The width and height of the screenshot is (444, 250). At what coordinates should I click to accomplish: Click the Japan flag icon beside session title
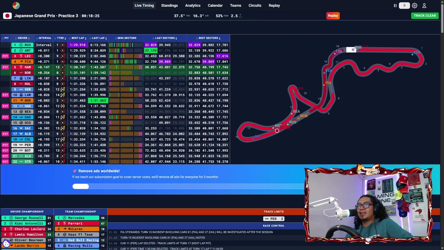[7, 16]
